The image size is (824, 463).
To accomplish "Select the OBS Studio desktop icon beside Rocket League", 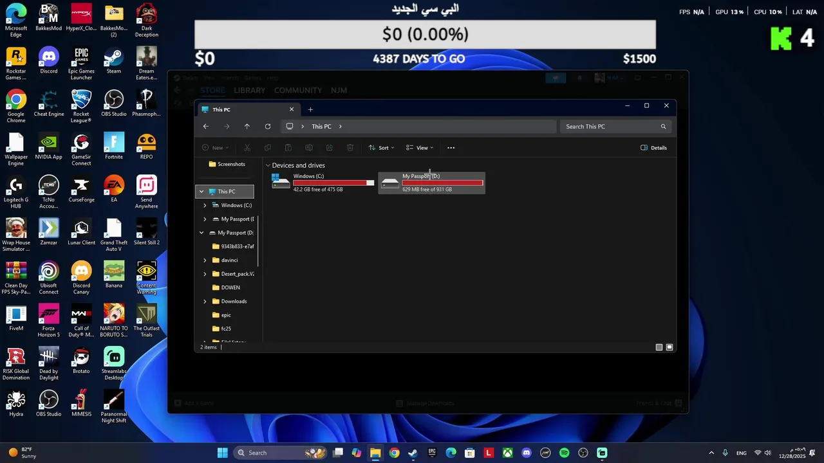I will coord(114,104).
